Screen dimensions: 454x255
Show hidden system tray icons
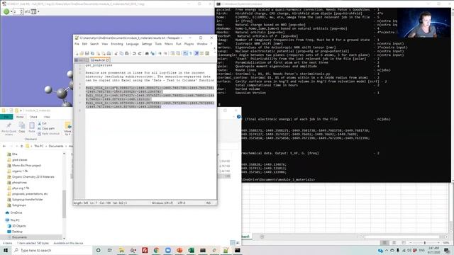386,250
